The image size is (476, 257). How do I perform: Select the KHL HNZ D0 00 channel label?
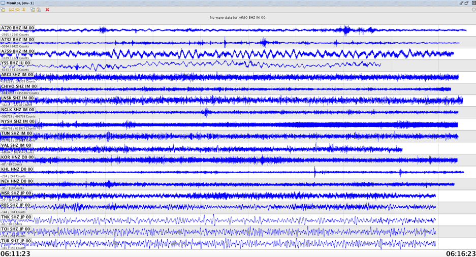point(17,170)
